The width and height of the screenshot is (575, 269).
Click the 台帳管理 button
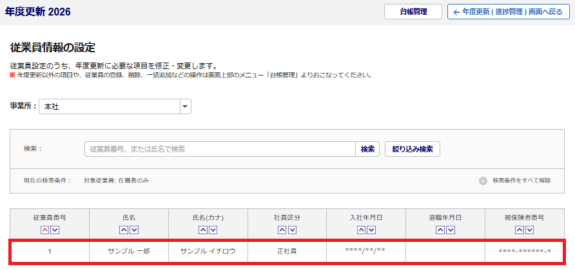pos(413,12)
